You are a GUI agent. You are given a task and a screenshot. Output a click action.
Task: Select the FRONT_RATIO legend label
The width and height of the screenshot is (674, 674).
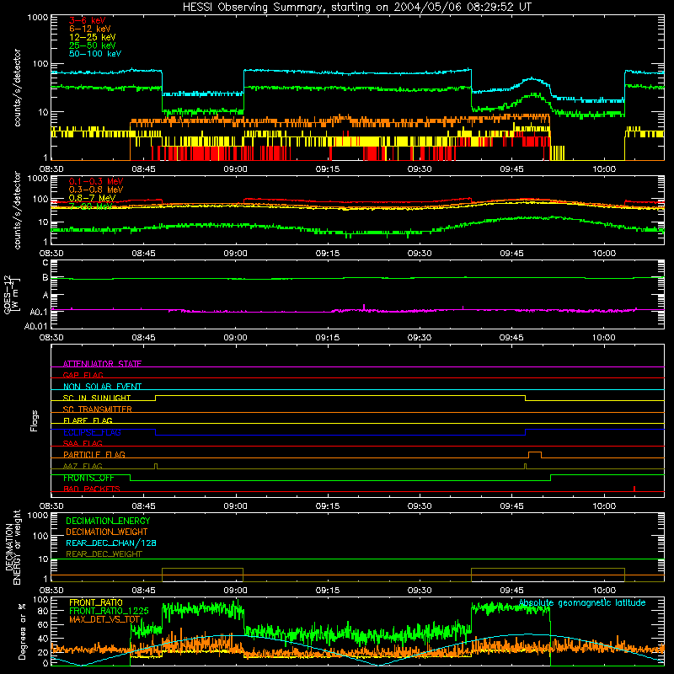[96, 602]
